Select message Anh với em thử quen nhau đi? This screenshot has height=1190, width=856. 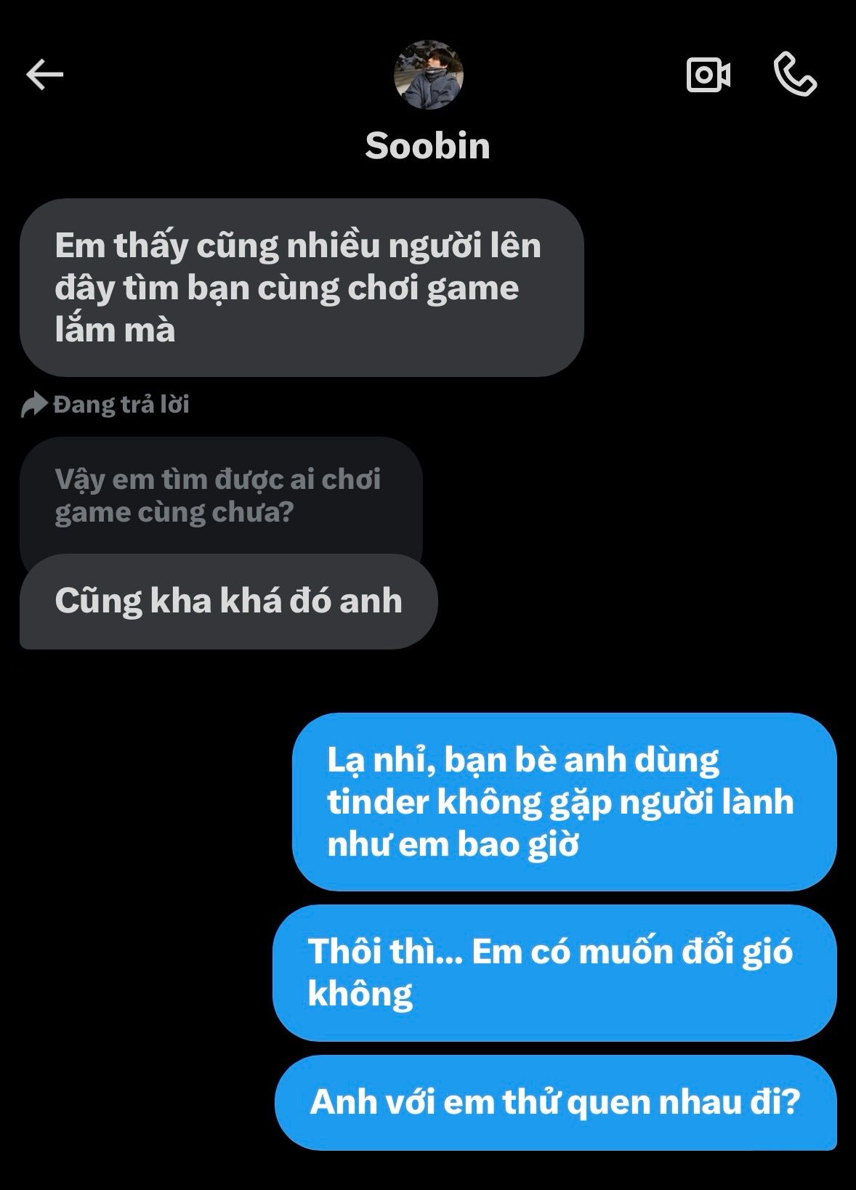[x=555, y=1102]
